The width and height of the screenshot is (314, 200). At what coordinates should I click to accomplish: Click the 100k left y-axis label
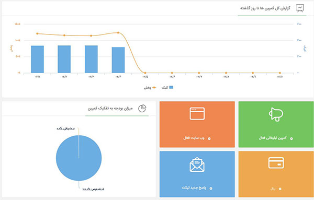click(x=17, y=40)
